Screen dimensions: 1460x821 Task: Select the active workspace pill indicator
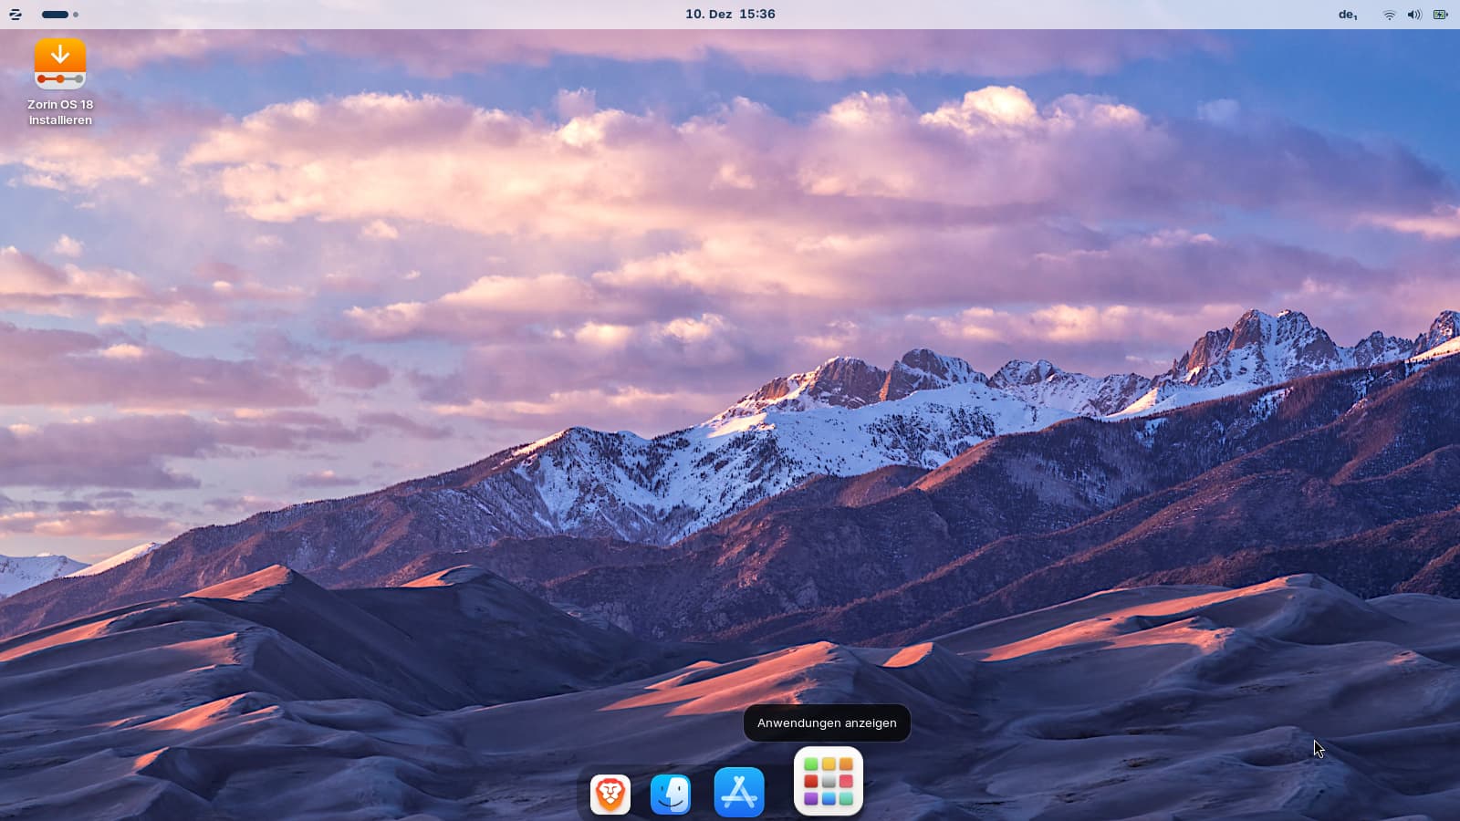point(55,15)
